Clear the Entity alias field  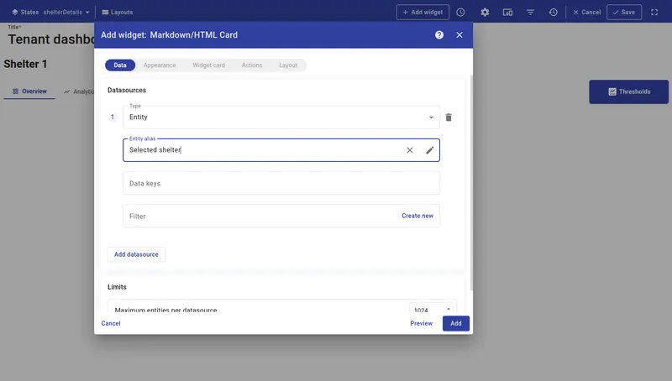[410, 150]
